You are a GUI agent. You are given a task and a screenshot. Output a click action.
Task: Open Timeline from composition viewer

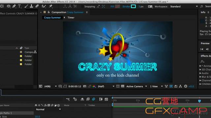[x=176, y=87]
